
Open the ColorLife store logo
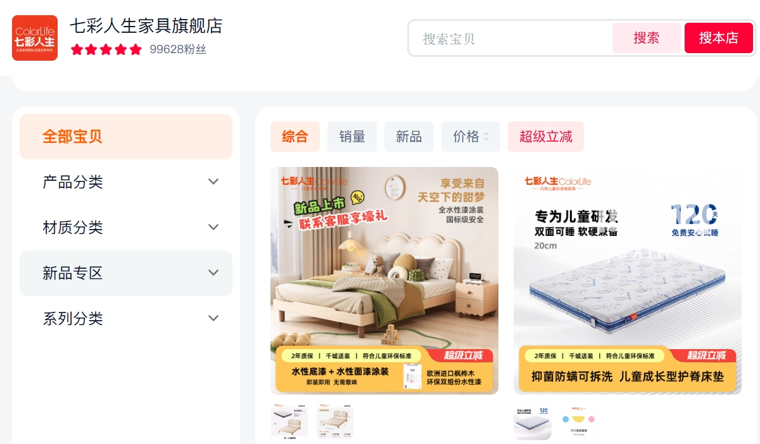coord(35,38)
